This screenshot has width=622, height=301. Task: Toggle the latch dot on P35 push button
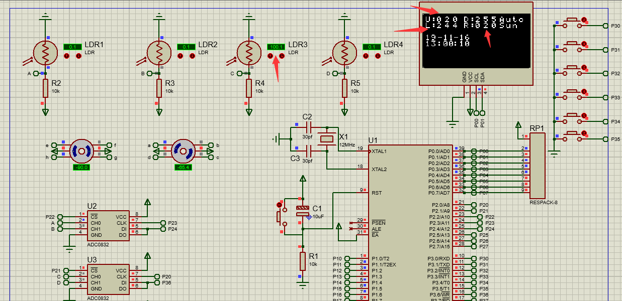click(x=584, y=134)
